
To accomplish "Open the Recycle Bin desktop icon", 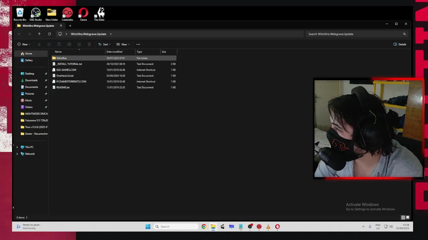I will tap(20, 15).
